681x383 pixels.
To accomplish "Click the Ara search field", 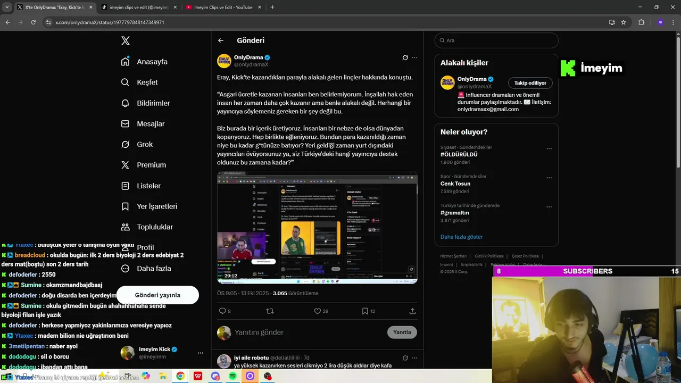I will point(496,40).
